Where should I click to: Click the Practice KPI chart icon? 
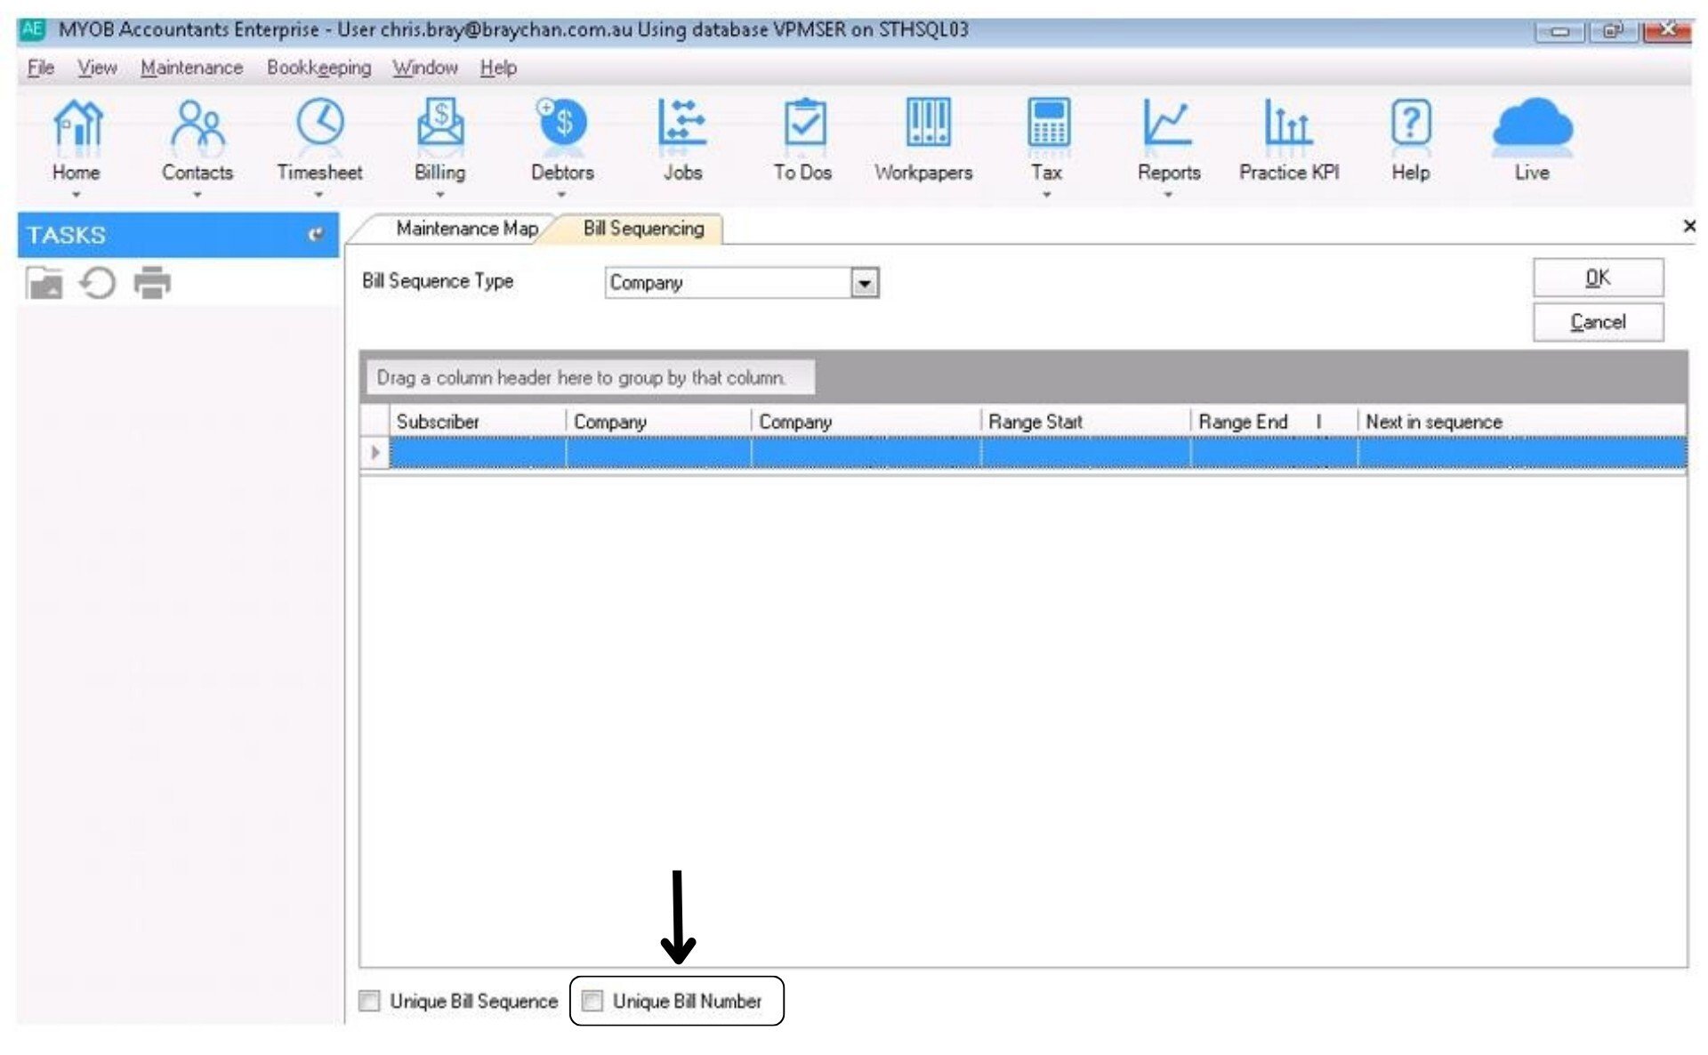(x=1288, y=124)
